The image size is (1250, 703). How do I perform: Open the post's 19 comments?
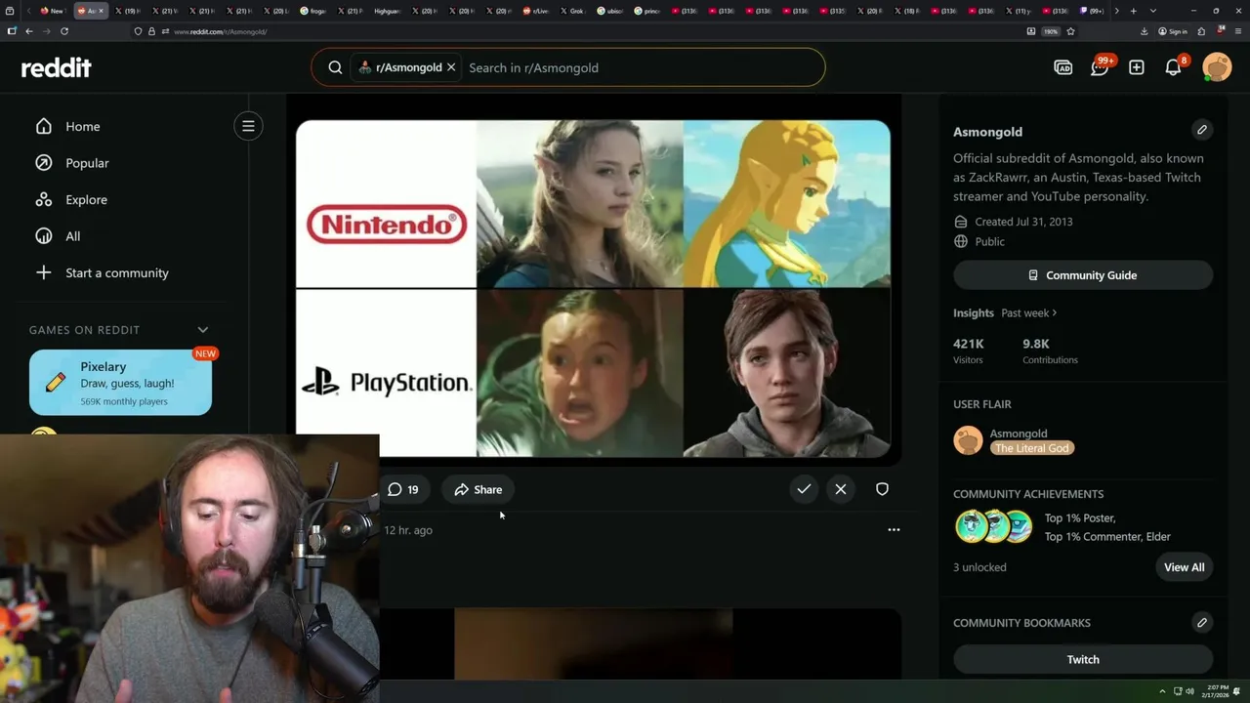click(402, 489)
